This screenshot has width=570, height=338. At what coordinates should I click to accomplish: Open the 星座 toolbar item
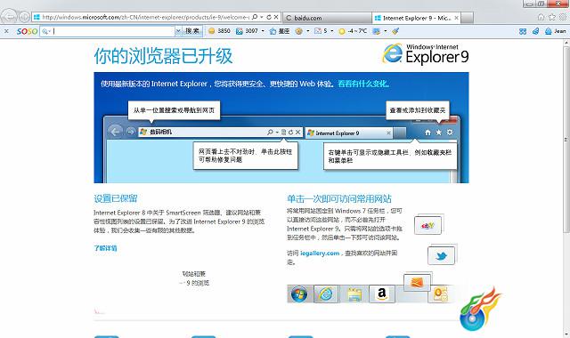click(x=279, y=31)
